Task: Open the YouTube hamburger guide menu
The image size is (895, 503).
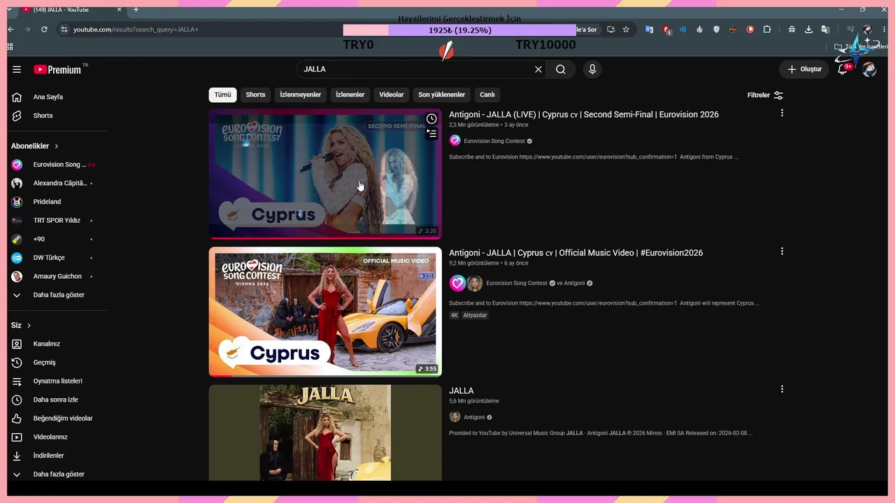Action: click(x=17, y=69)
